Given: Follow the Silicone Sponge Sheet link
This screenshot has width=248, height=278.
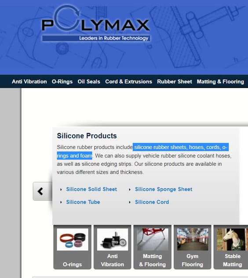Looking at the screenshot, I should coord(164,189).
